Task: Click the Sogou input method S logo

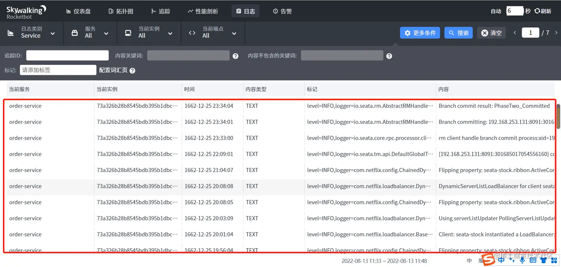Action: click(x=489, y=259)
